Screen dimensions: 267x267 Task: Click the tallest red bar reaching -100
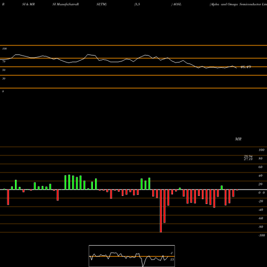(161, 211)
